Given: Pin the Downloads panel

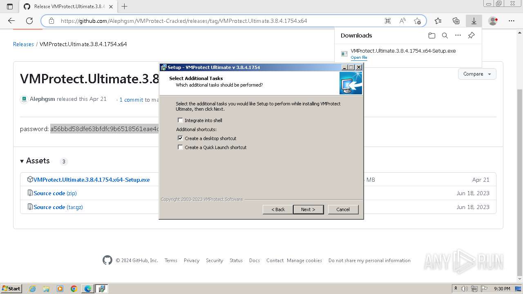Looking at the screenshot, I should coord(471,36).
